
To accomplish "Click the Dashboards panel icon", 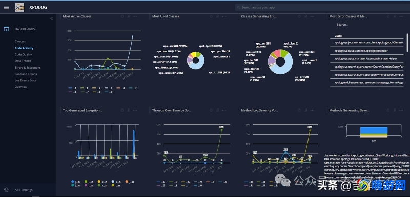I will tap(6, 29).
